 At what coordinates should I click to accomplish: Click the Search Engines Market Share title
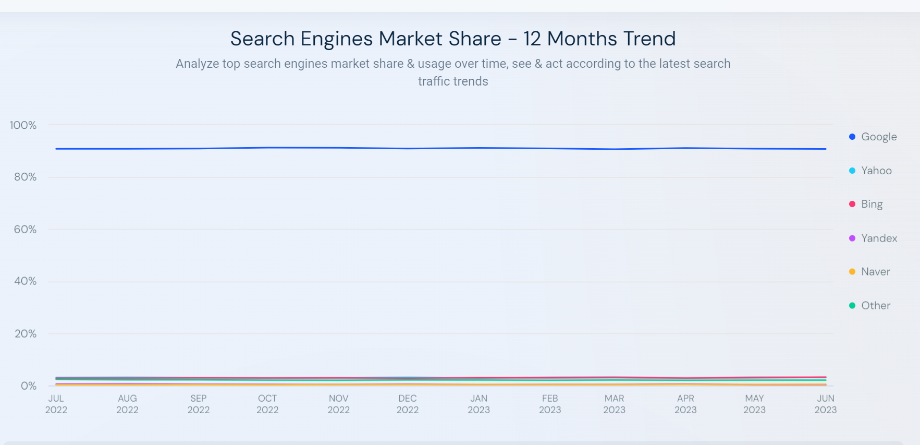click(453, 39)
